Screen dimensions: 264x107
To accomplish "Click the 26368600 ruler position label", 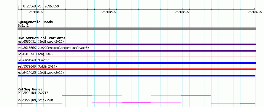I will (182, 12).
